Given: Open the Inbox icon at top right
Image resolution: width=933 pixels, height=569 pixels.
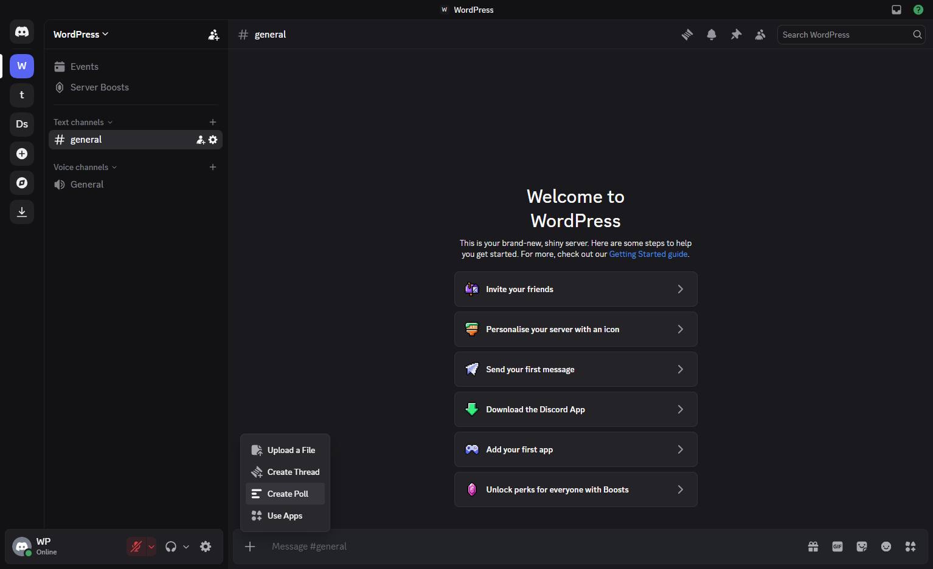Looking at the screenshot, I should pos(897,10).
